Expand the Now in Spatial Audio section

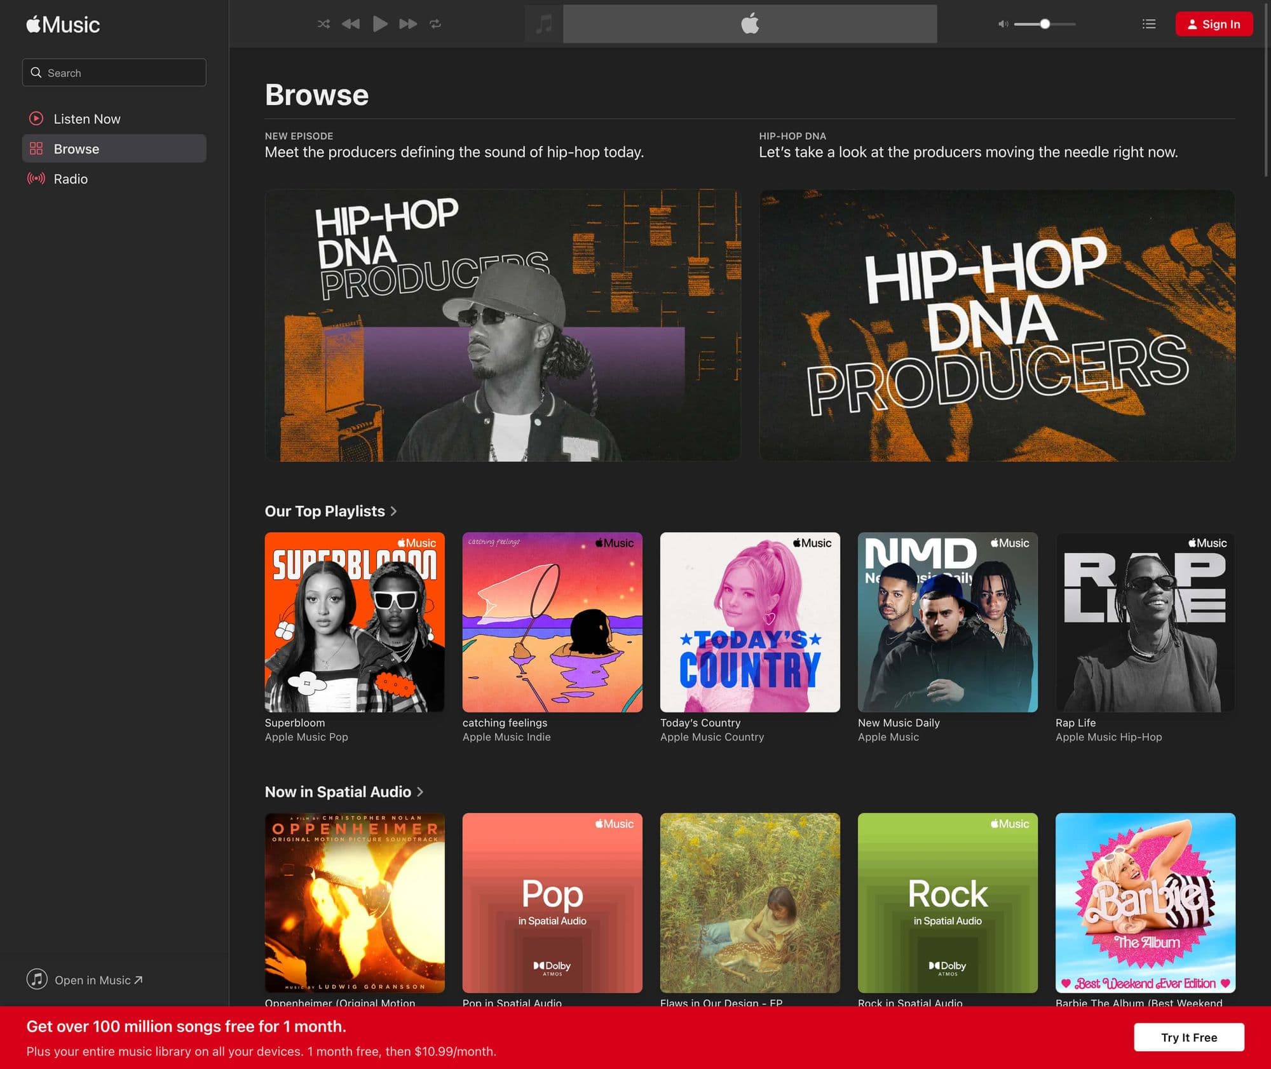tap(419, 792)
